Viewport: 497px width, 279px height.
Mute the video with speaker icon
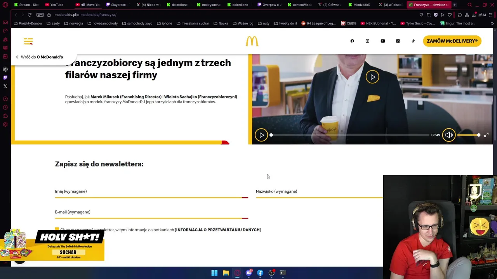point(449,135)
